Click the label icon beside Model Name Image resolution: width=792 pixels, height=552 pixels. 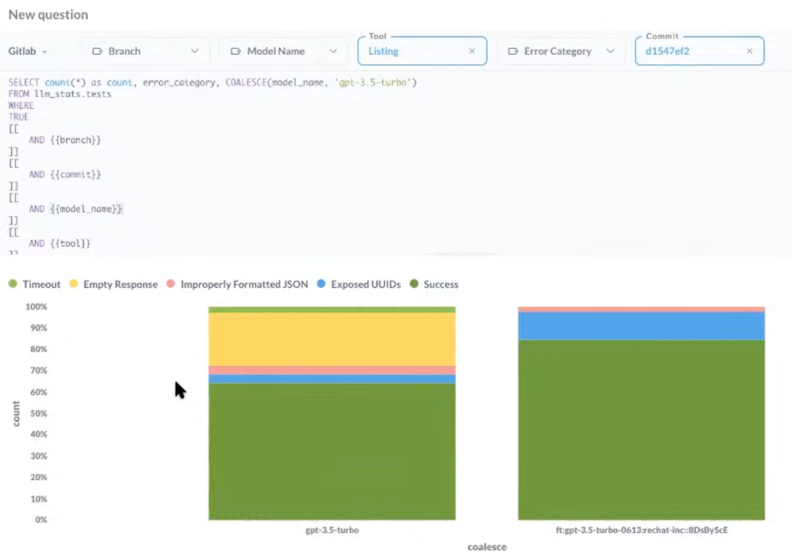click(235, 51)
